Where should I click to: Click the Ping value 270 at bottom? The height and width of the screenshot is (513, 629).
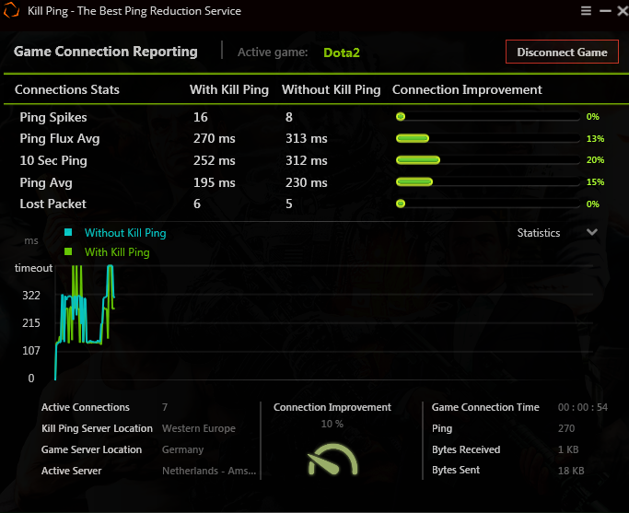pos(566,428)
